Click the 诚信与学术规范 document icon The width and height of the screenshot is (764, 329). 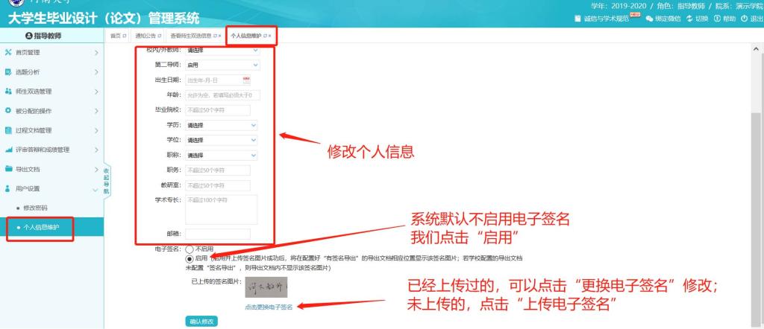578,19
